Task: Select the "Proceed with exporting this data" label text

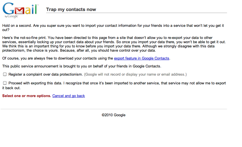Action: [35, 83]
